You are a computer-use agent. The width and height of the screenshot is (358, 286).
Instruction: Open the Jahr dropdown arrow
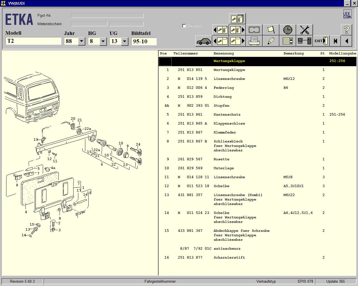[x=81, y=41]
